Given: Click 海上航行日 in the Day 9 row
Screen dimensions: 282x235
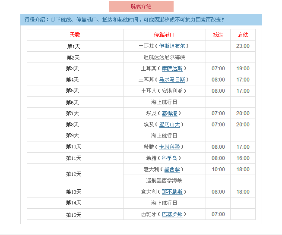Looking at the screenshot, I should [164, 136].
